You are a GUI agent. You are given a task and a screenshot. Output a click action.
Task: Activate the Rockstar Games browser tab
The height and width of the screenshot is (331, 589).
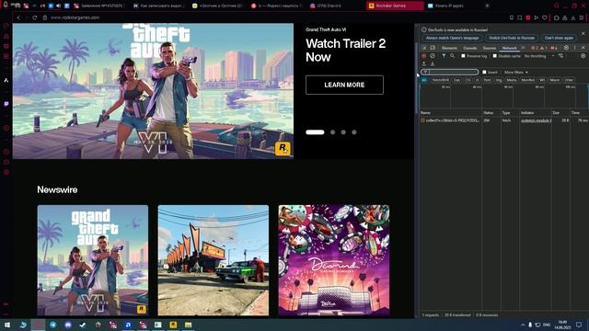395,6
